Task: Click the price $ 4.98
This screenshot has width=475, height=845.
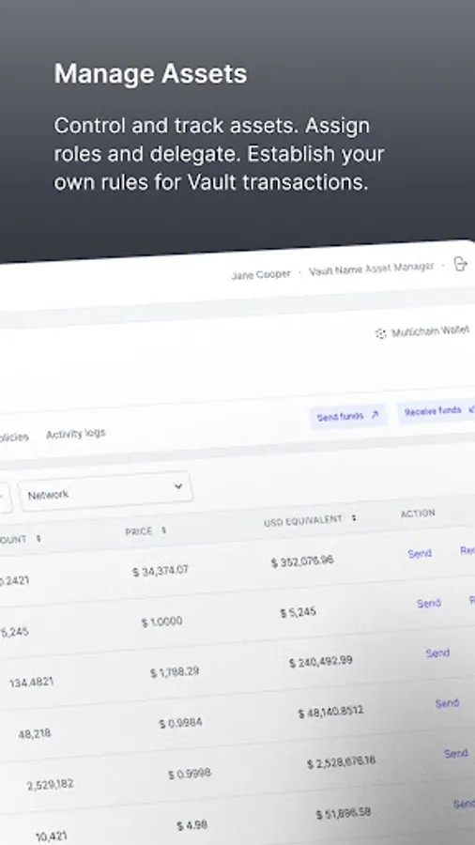Action: pos(192,825)
